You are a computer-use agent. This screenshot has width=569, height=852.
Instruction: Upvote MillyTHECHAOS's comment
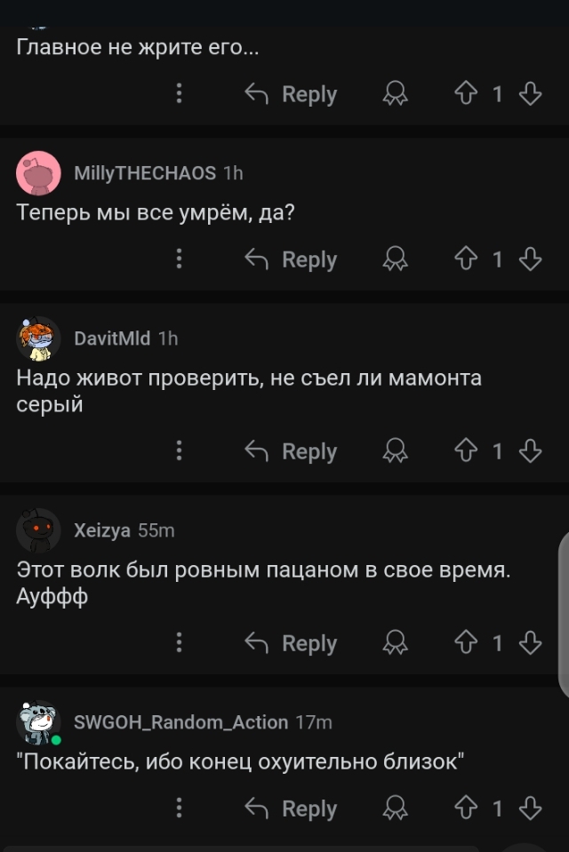[467, 259]
